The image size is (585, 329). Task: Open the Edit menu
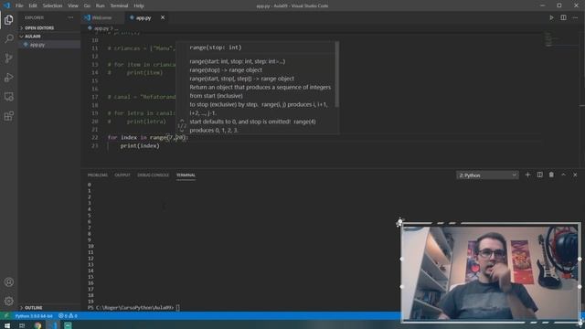33,5
